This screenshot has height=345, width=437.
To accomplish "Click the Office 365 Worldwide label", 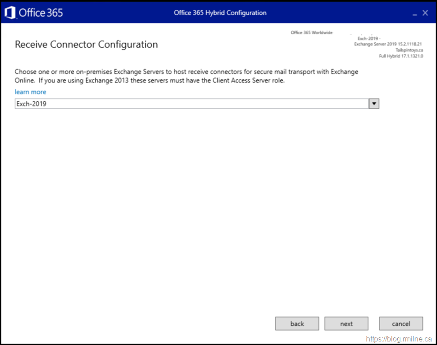I will click(311, 33).
